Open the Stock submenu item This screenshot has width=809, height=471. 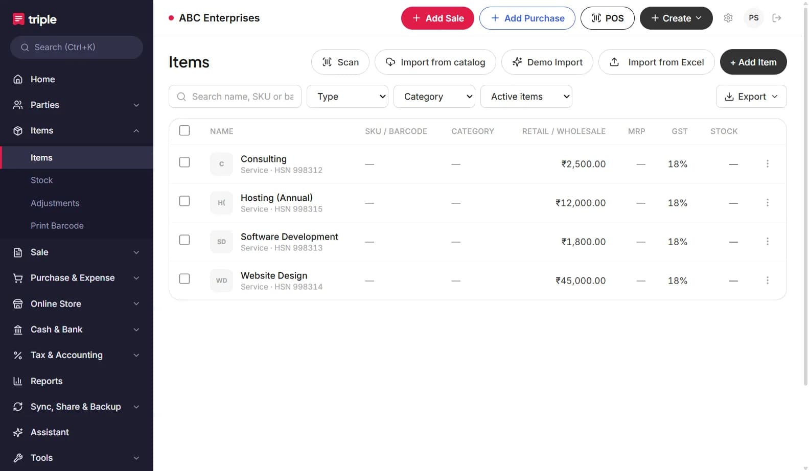[77, 180]
